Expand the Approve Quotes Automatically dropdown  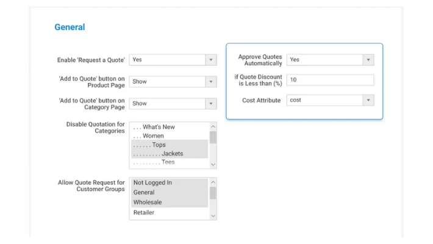click(330, 60)
